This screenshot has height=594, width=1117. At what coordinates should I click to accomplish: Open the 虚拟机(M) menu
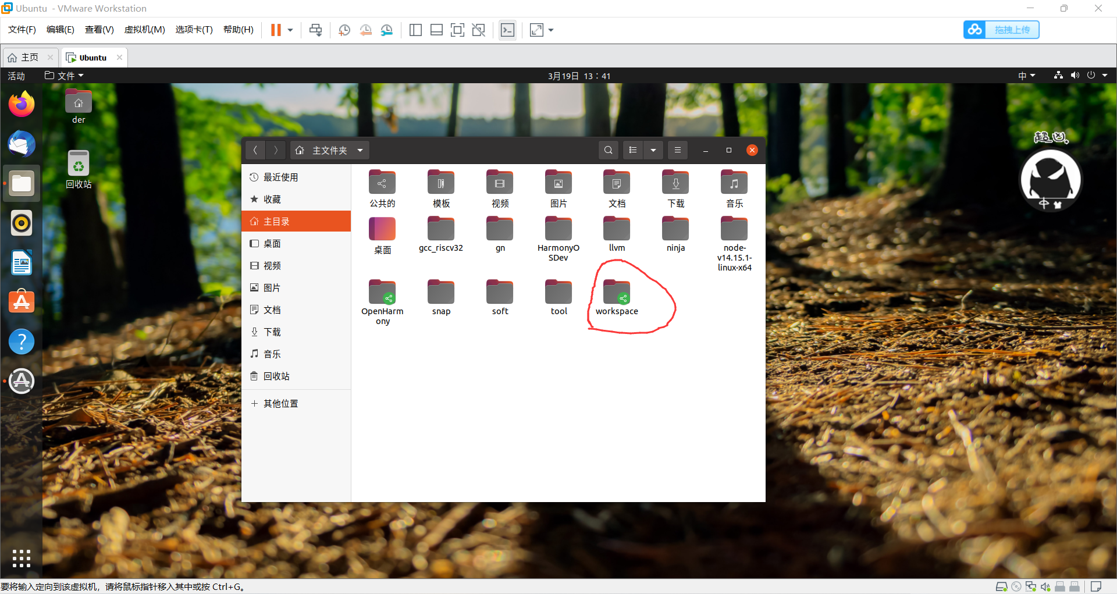[145, 30]
